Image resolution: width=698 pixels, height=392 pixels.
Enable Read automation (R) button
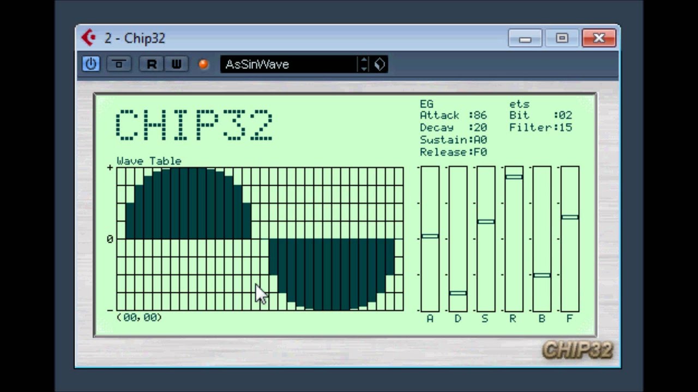151,64
